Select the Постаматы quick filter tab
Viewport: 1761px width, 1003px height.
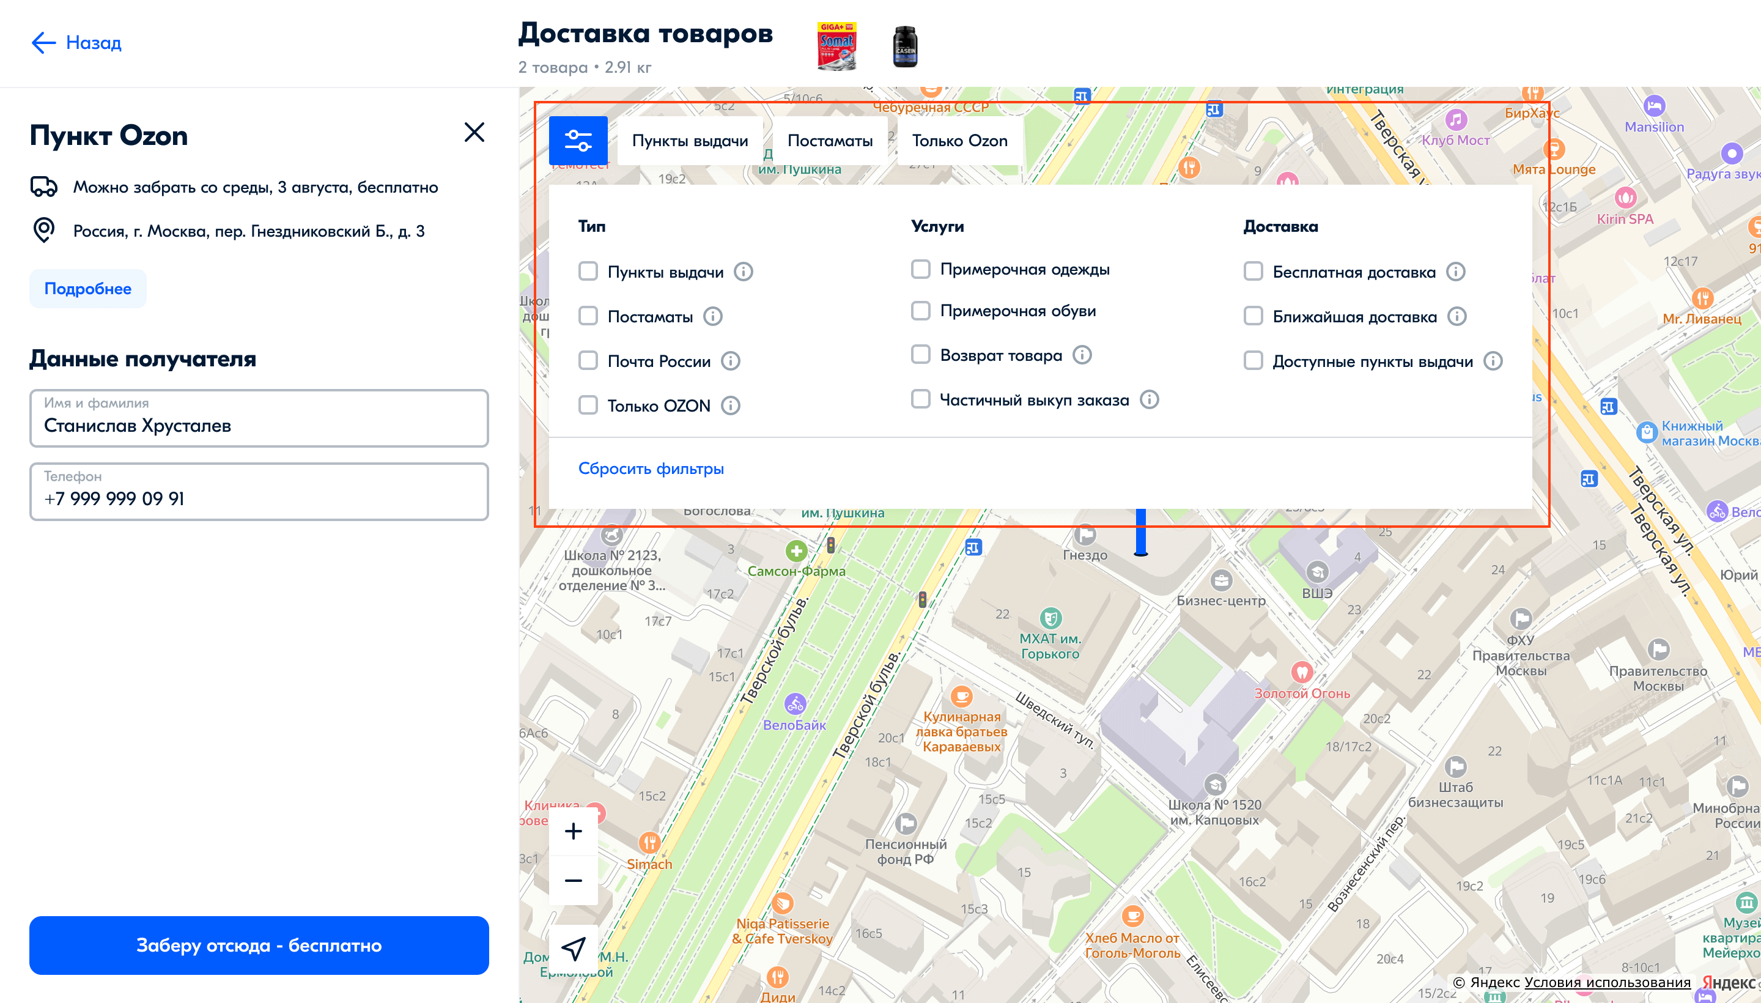pos(830,141)
